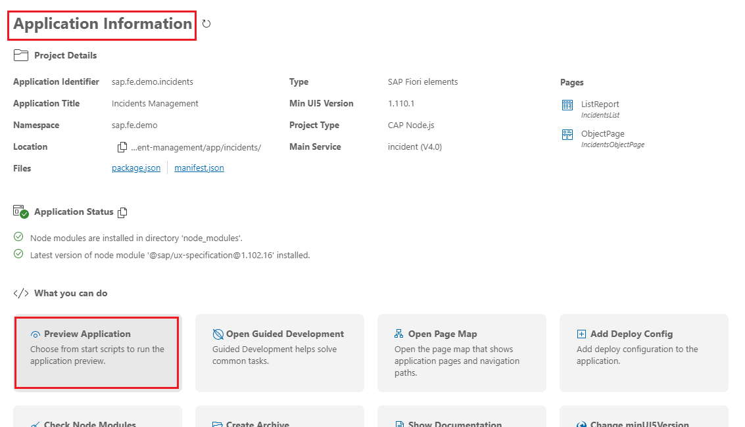The width and height of the screenshot is (745, 427).
Task: Click the Application Status heading
Action: pyautogui.click(x=74, y=212)
